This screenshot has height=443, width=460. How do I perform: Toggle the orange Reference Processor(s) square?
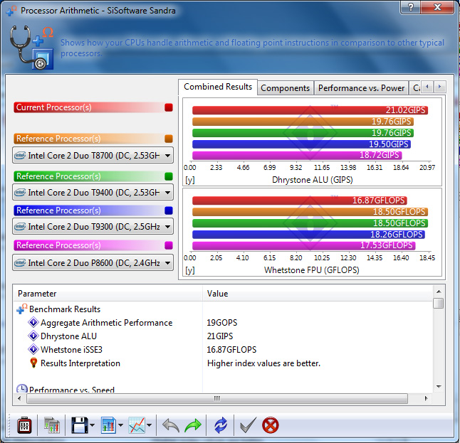169,139
